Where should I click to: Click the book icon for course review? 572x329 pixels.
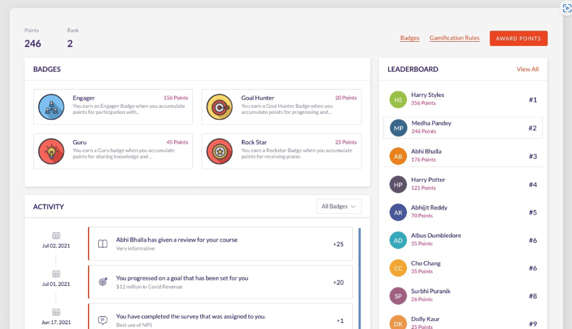point(103,244)
